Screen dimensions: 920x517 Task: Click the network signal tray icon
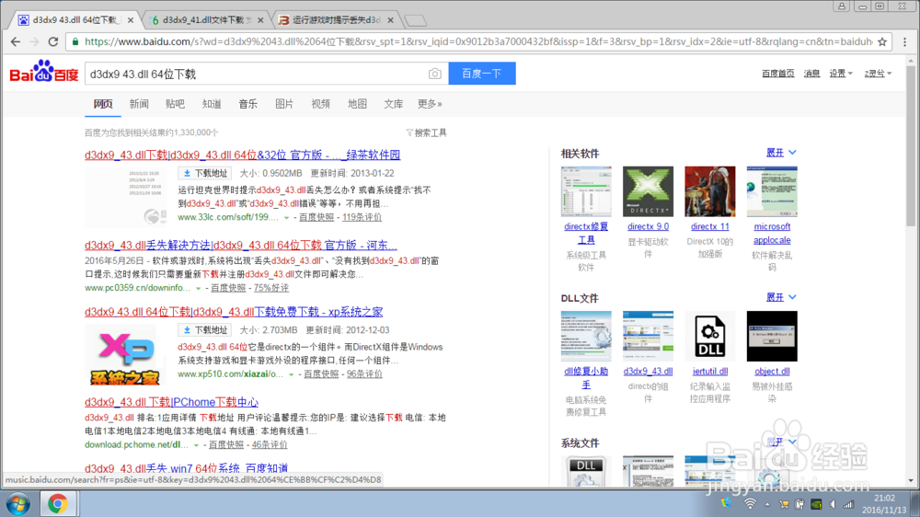coord(848,504)
